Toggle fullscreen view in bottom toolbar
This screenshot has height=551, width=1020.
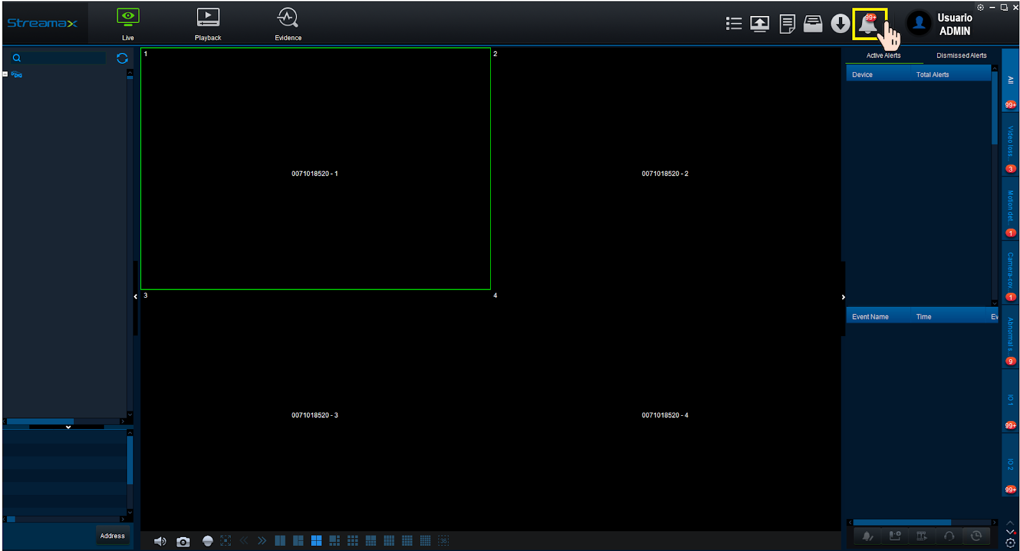tap(226, 541)
